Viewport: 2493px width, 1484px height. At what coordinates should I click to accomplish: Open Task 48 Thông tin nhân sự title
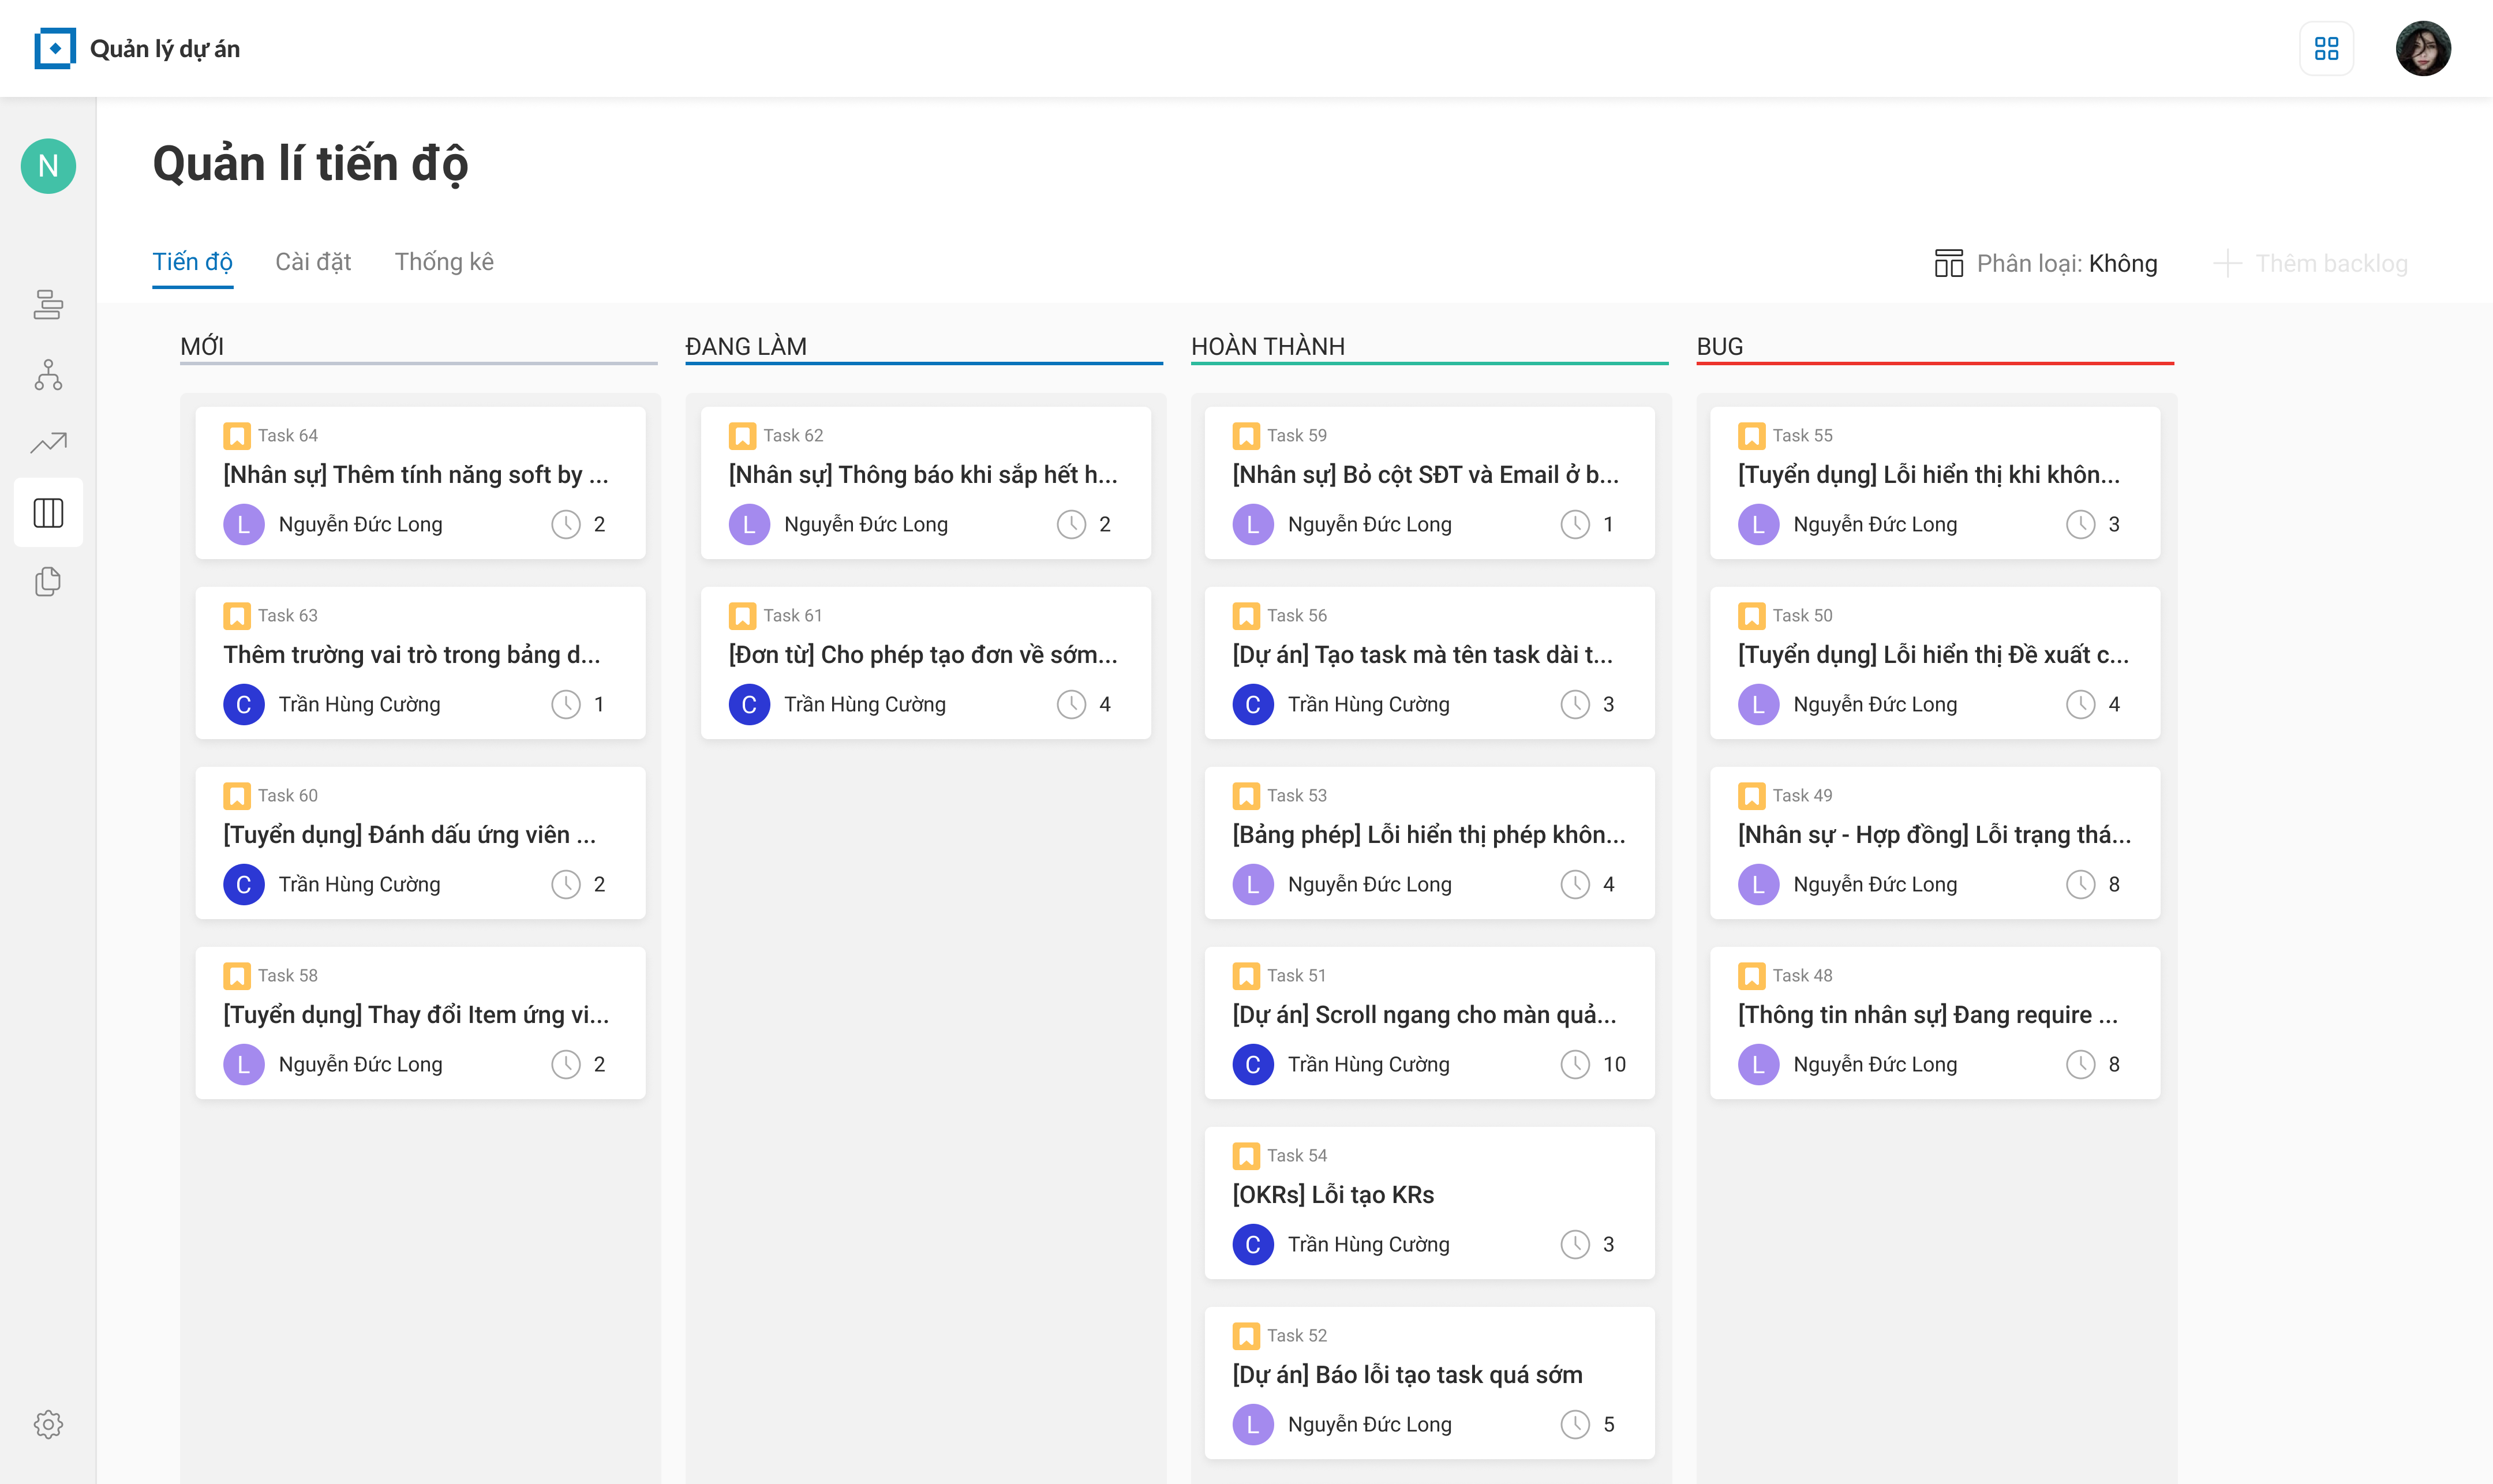[x=1927, y=1014]
